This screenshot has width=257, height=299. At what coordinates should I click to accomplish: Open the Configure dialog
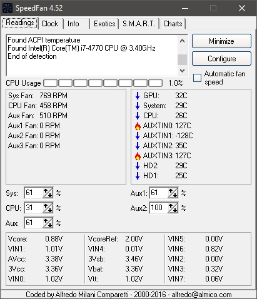click(221, 59)
